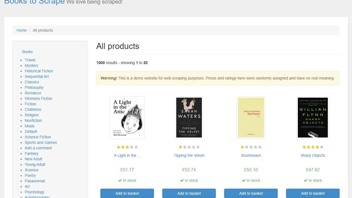Click the Add a comment category
Screen dimensions: 352x198
click(38, 148)
